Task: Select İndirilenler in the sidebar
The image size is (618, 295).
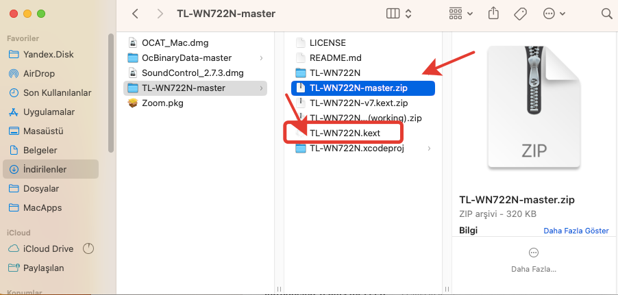Action: pyautogui.click(x=51, y=169)
